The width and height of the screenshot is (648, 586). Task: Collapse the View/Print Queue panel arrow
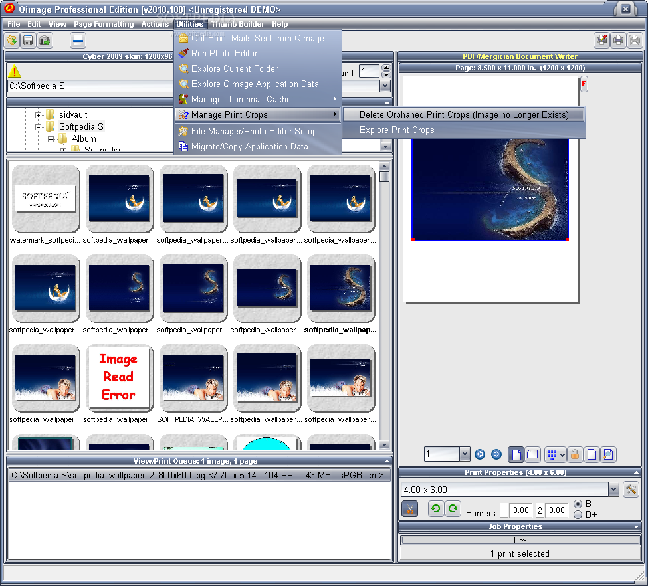click(387, 461)
